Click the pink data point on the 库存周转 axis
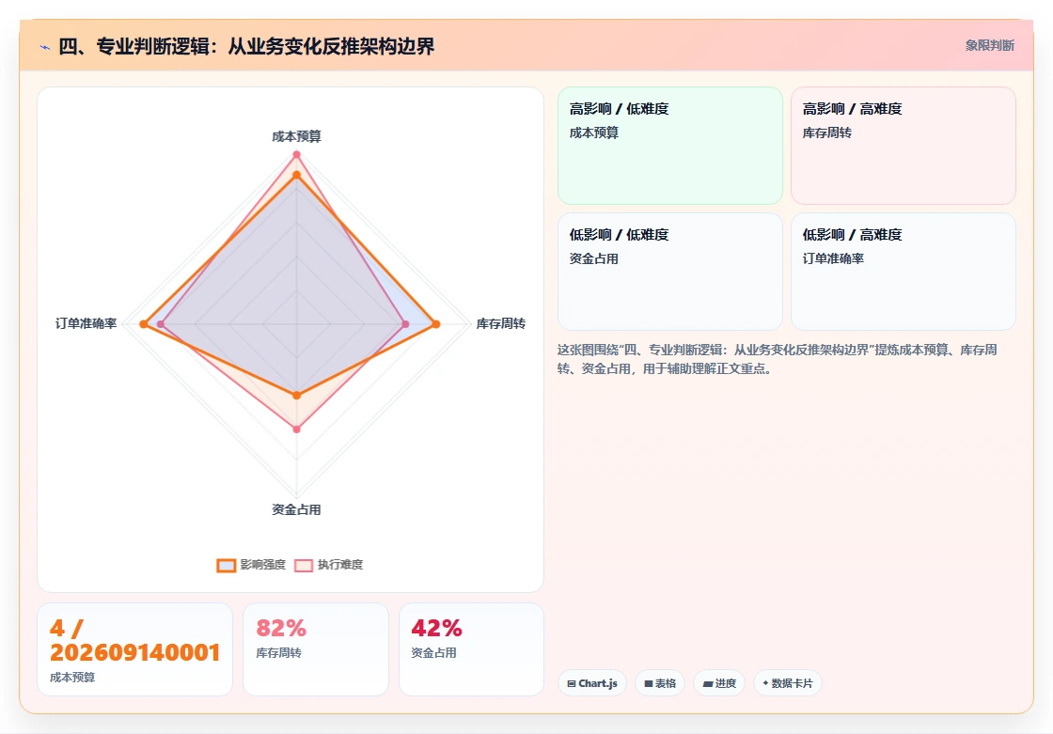Image resolution: width=1053 pixels, height=734 pixels. [x=405, y=324]
